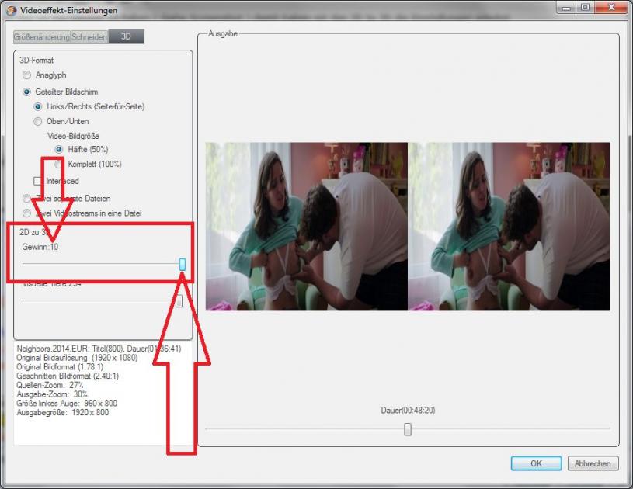
Task: Select Zwei Videostreams in eine Datei
Action: pyautogui.click(x=26, y=213)
